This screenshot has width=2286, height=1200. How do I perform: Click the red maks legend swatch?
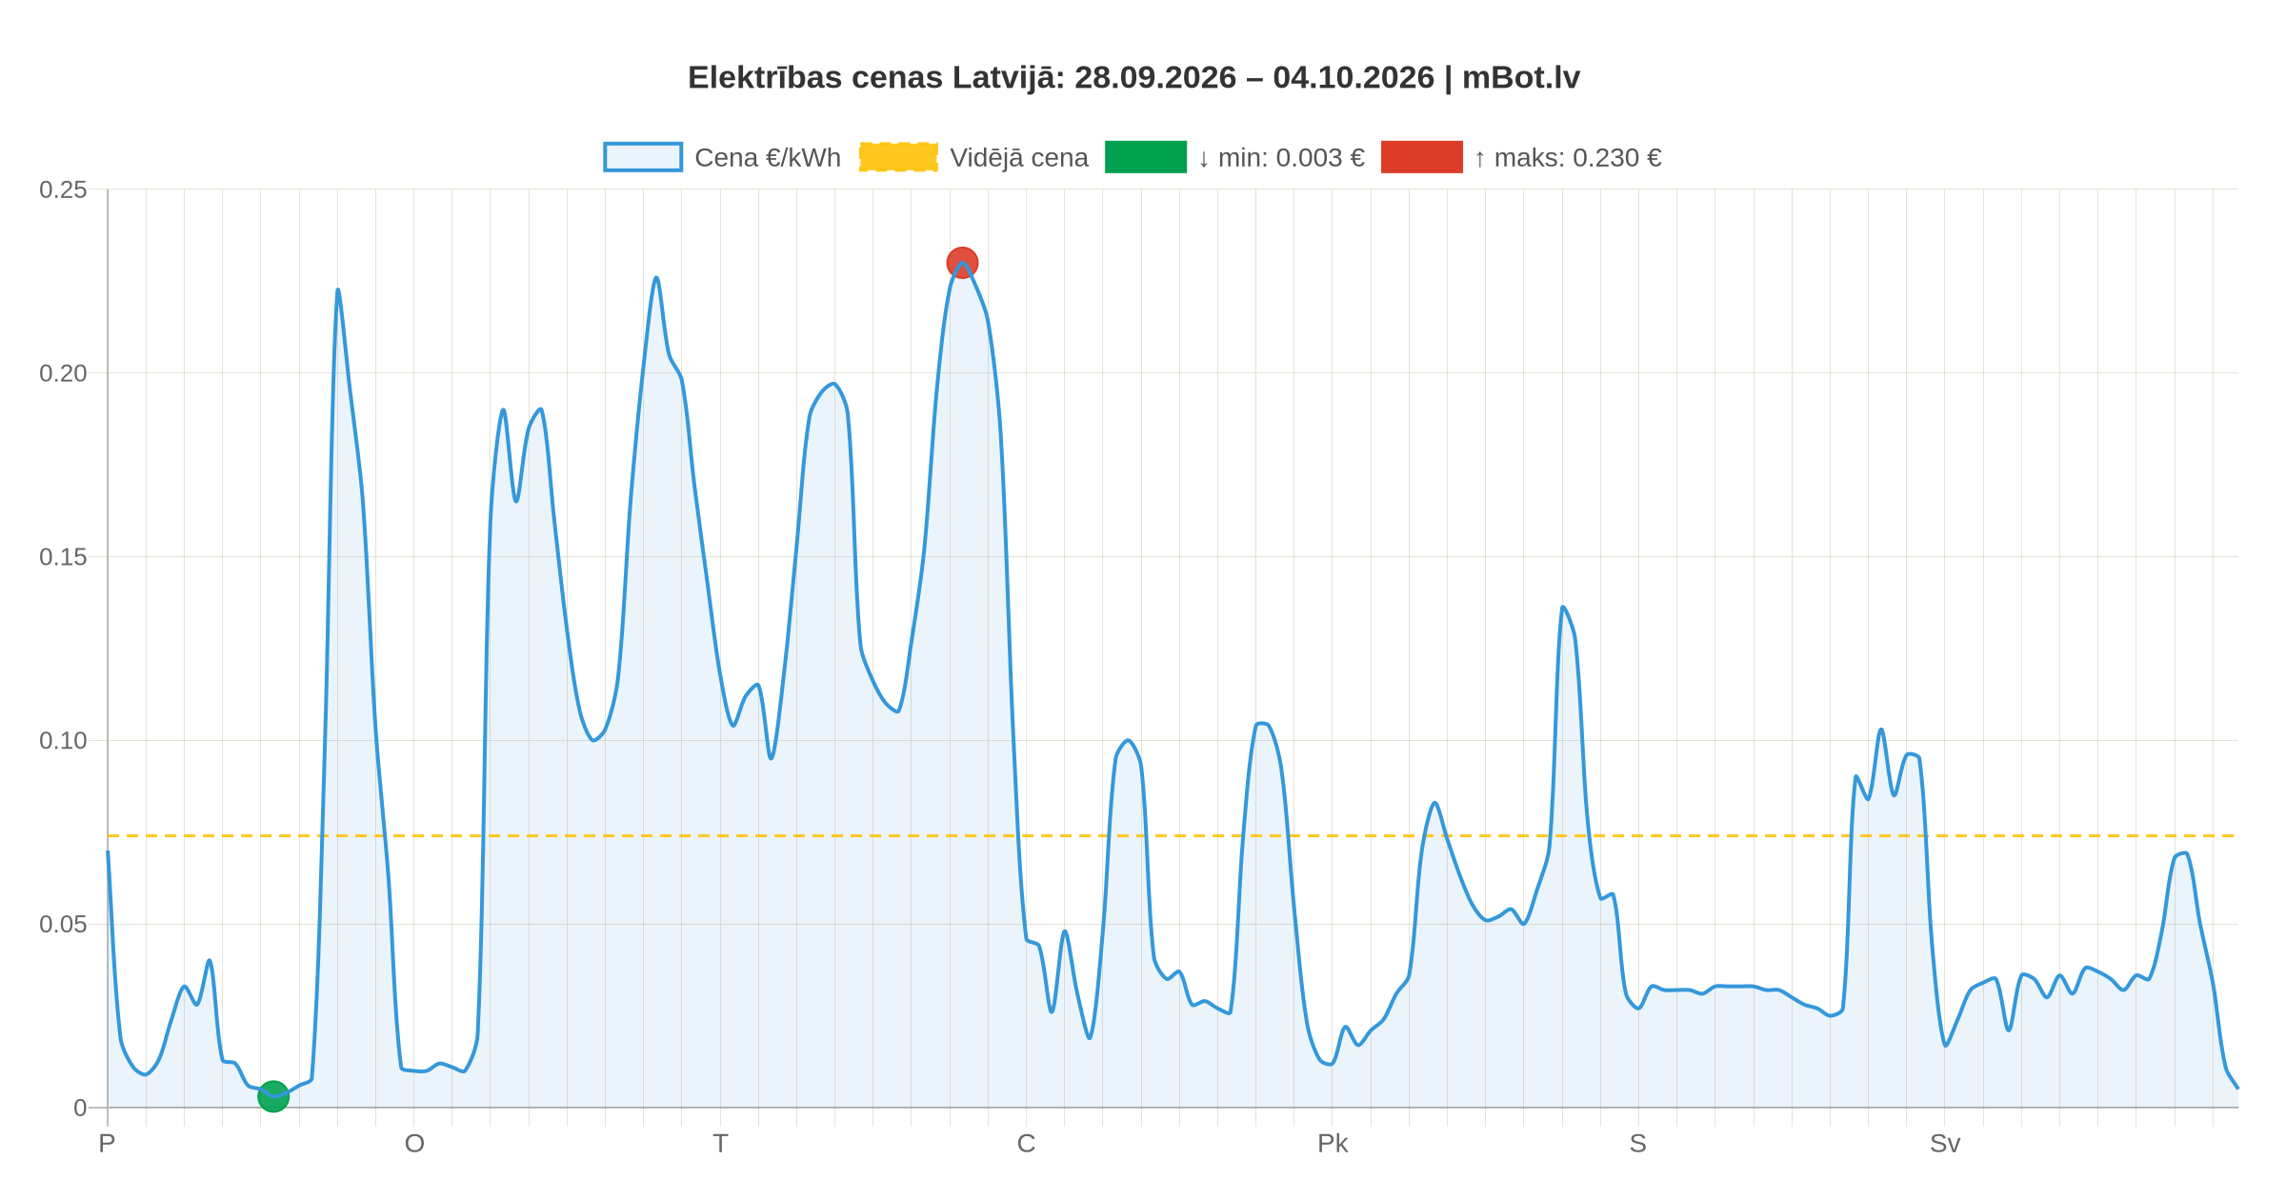pyautogui.click(x=1422, y=157)
